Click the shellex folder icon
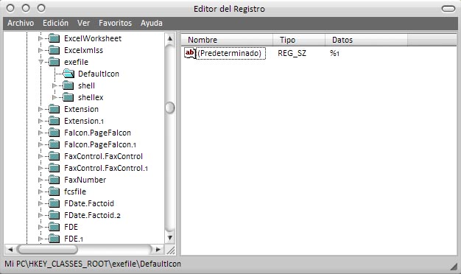This screenshot has width=461, height=274. [68, 97]
